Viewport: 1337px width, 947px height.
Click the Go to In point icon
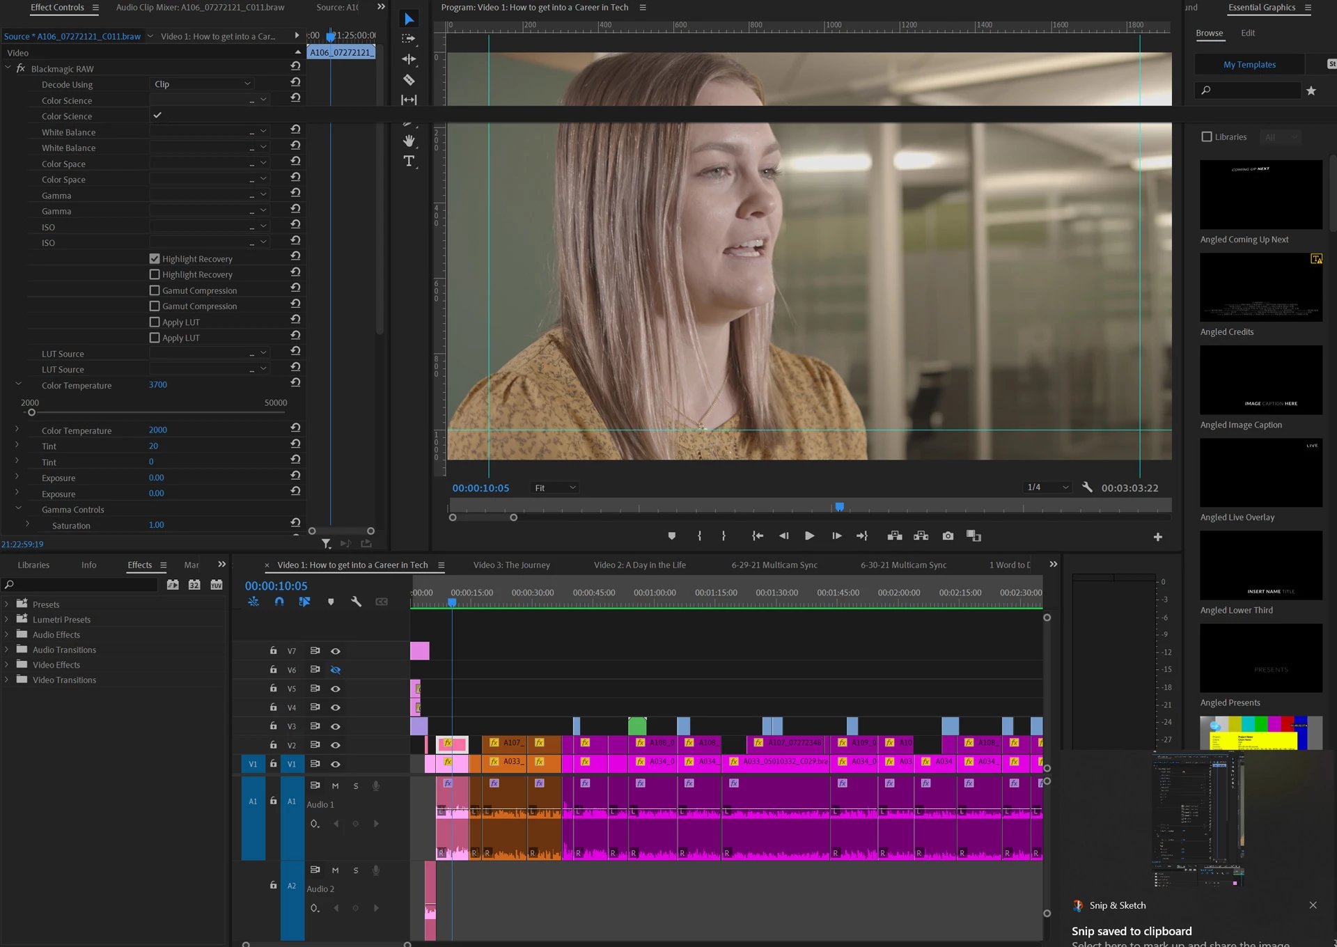pos(758,536)
